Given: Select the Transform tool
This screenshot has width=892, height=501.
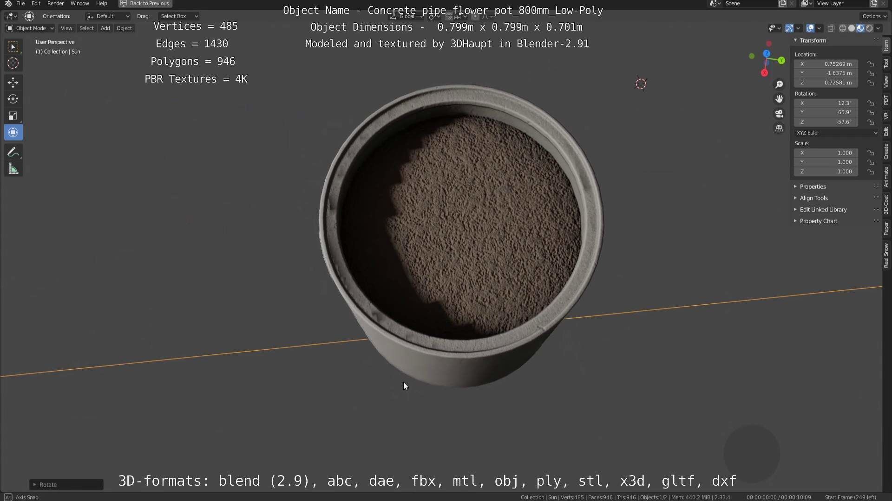Looking at the screenshot, I should pyautogui.click(x=13, y=133).
